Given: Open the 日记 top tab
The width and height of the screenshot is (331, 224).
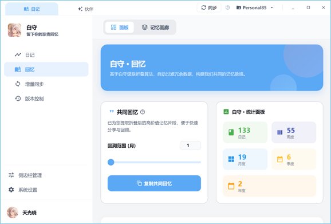Looking at the screenshot, I should [31, 9].
